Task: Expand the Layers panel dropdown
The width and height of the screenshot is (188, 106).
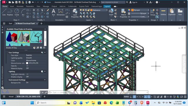Action: (x=89, y=20)
